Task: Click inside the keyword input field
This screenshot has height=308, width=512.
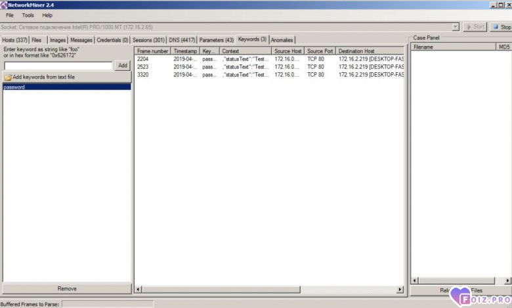Action: [58, 66]
